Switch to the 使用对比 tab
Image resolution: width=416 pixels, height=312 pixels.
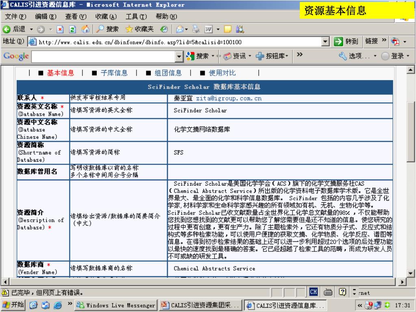[222, 73]
